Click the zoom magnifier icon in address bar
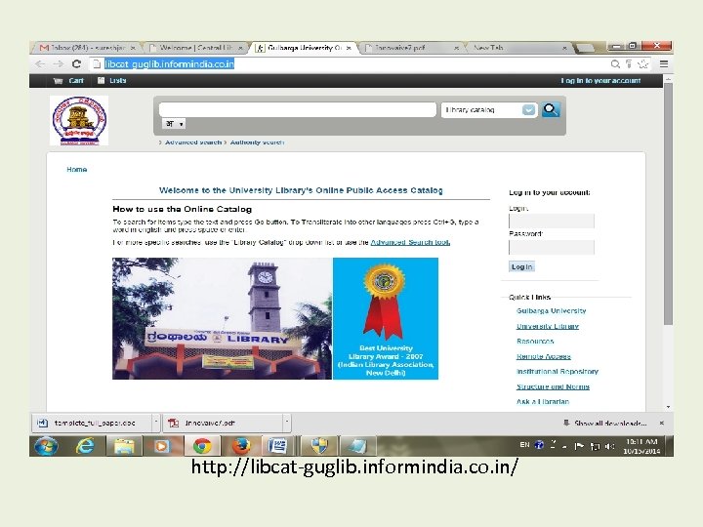The image size is (703, 527). 615,64
